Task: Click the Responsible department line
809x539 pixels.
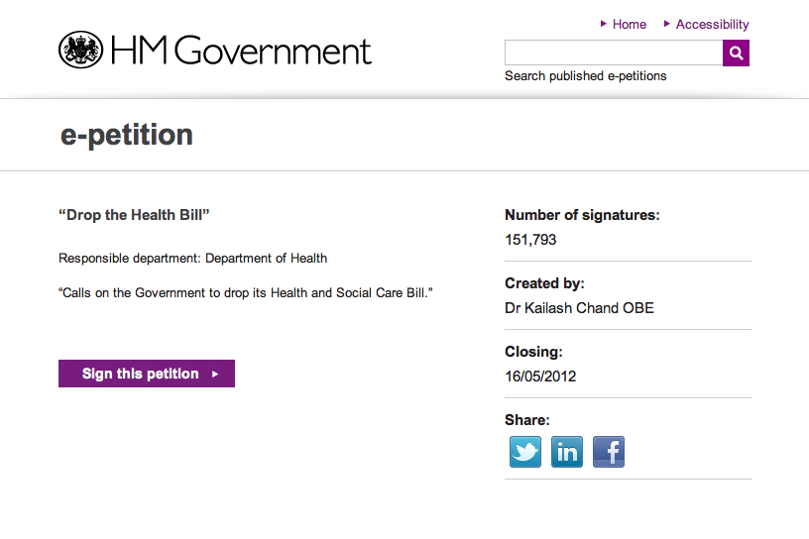Action: (192, 259)
